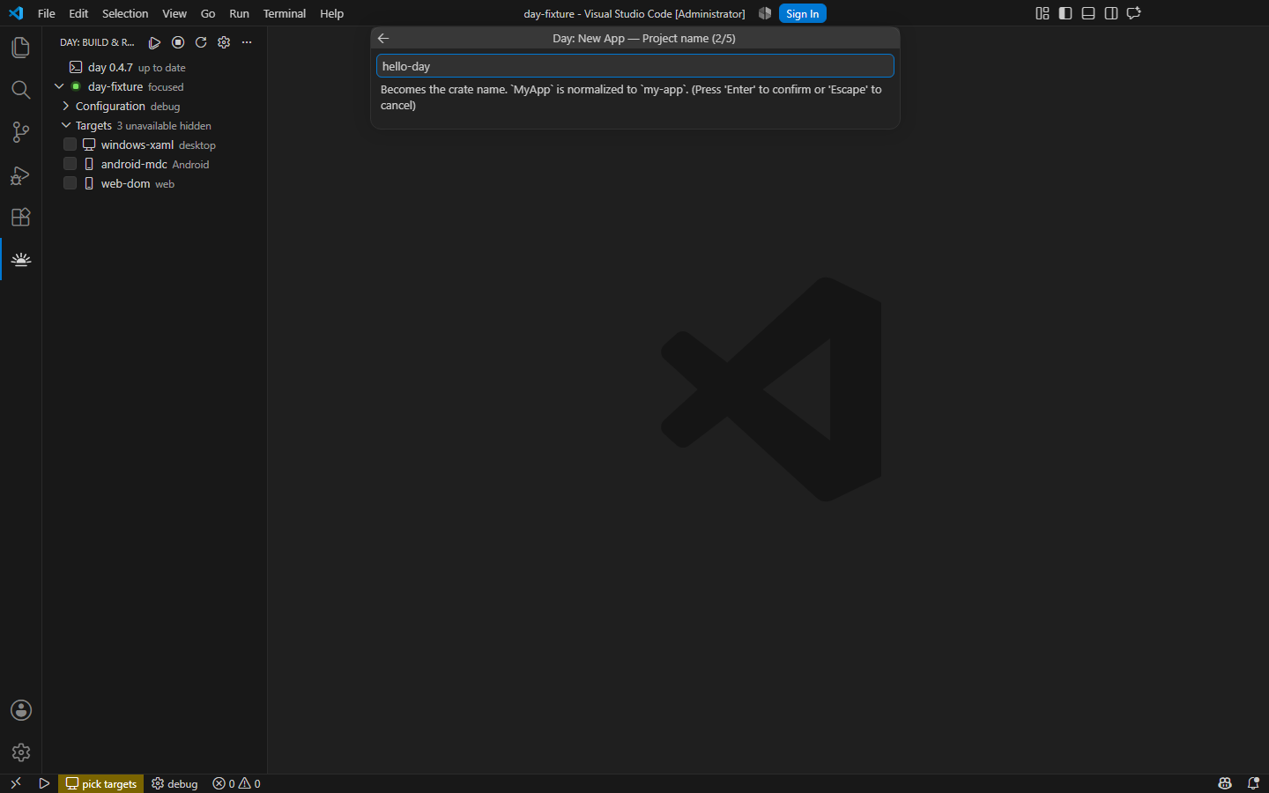Click the chat feedback icon in title bar

[1134, 13]
